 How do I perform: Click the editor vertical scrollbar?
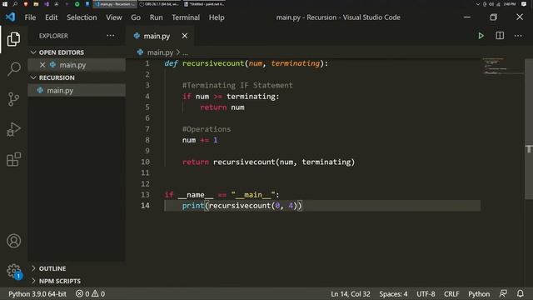click(529, 129)
